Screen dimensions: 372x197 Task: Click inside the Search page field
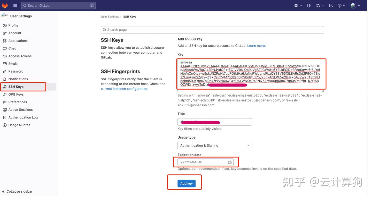click(x=212, y=30)
